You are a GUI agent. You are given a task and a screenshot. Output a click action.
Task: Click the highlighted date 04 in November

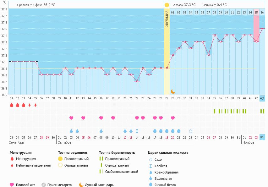point(262,137)
